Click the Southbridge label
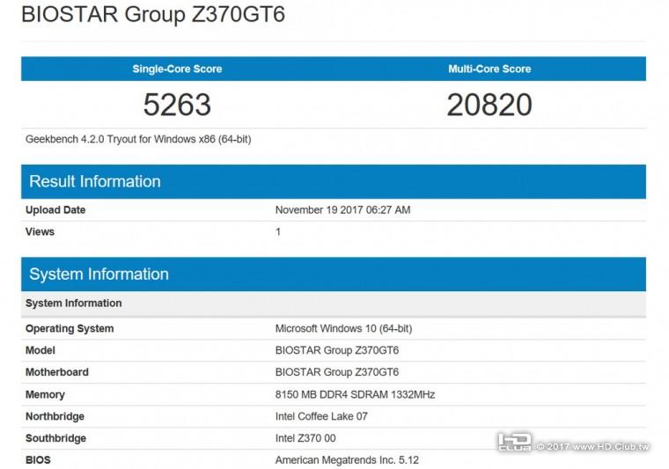 pos(55,438)
